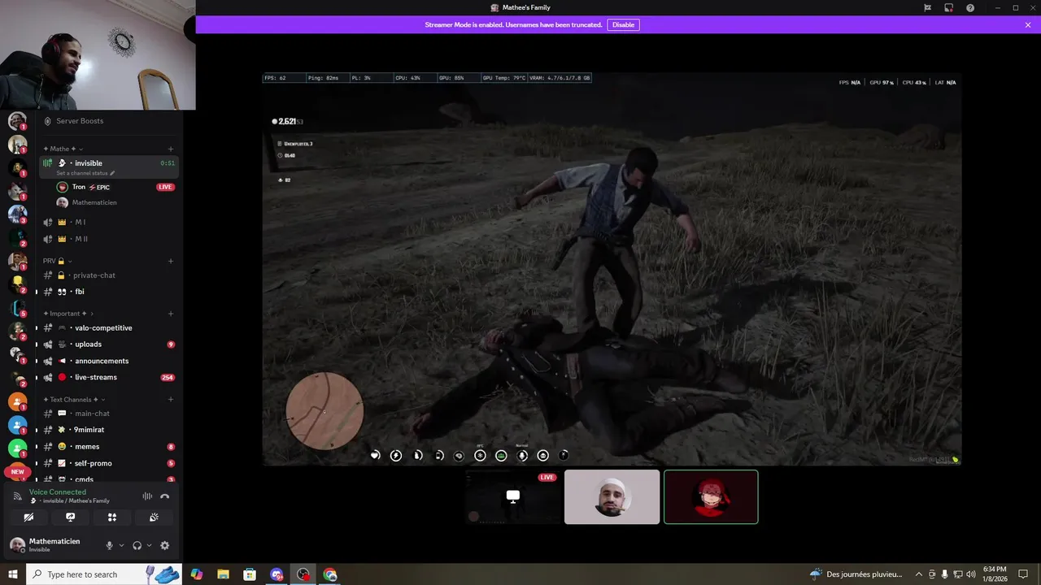Click the main game stream view

click(x=612, y=269)
